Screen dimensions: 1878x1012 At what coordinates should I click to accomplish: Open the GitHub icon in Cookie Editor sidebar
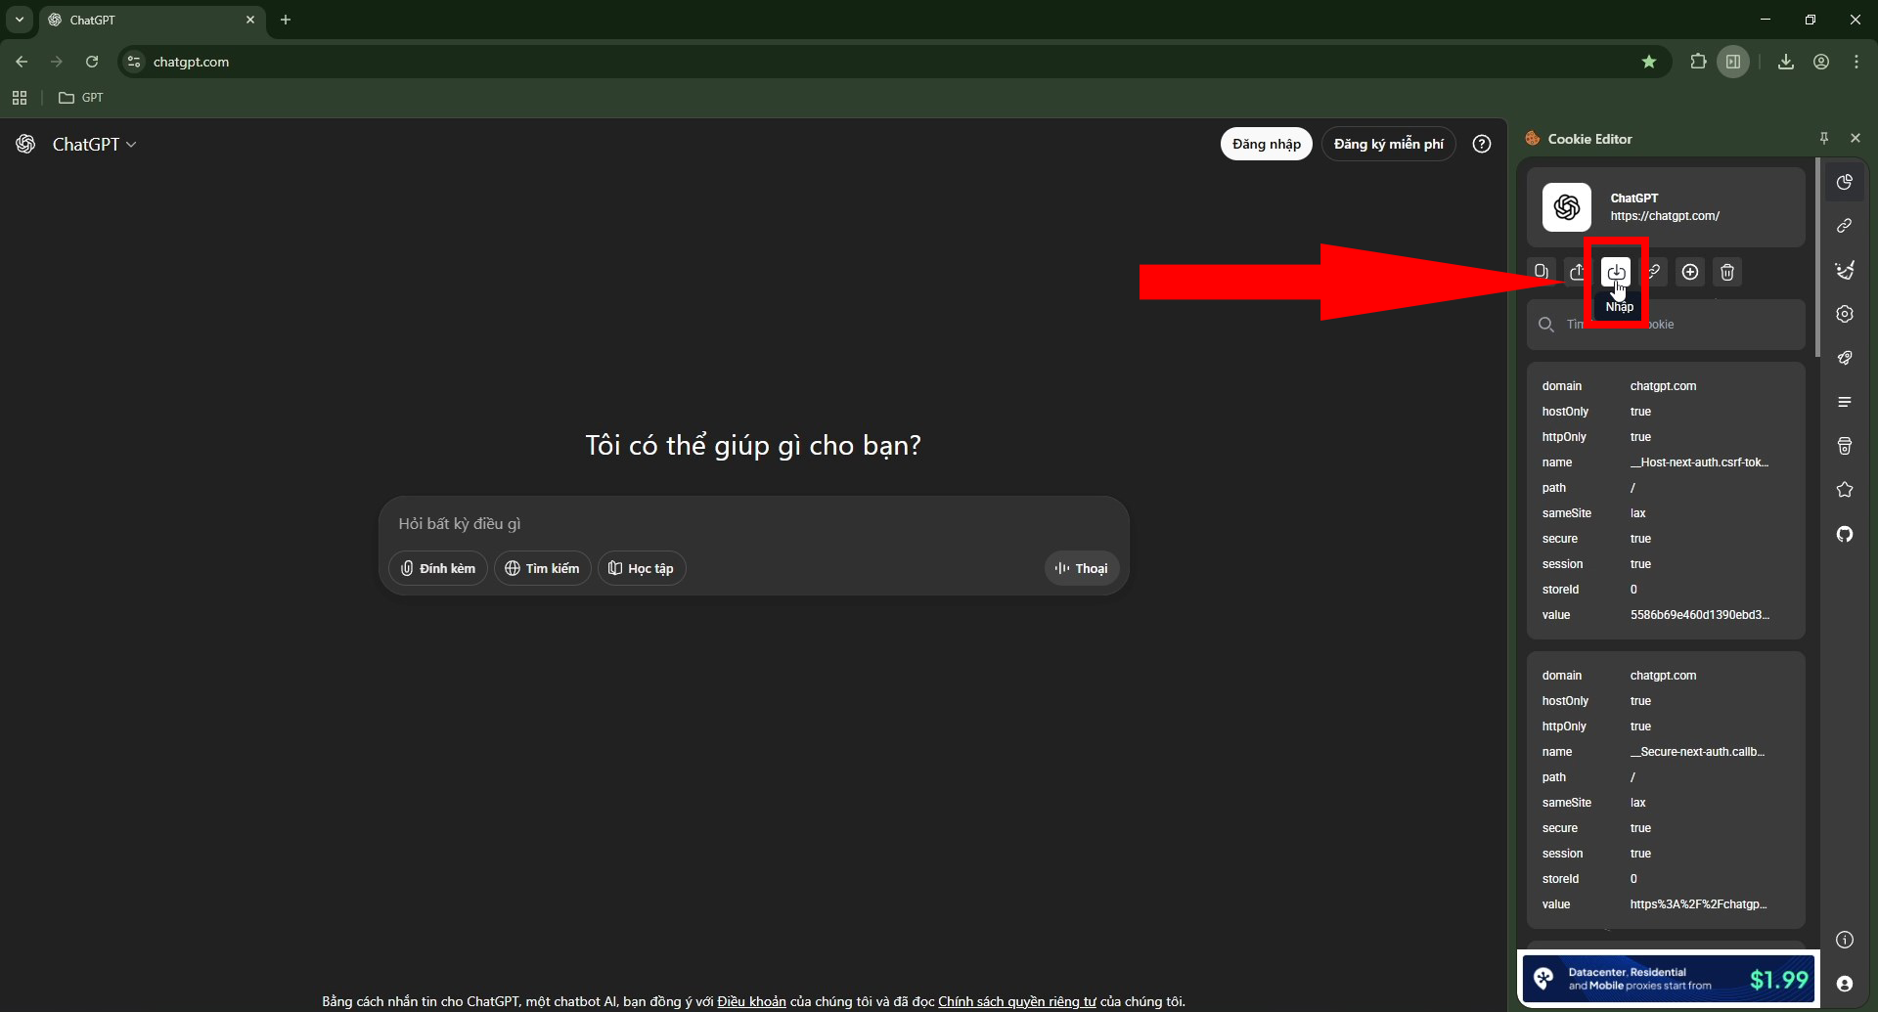click(1845, 534)
